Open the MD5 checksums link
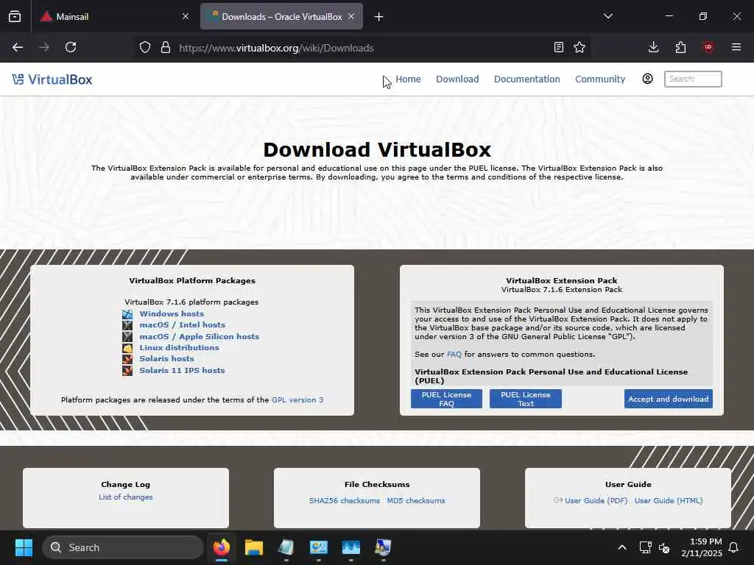The image size is (754, 565). coord(416,500)
